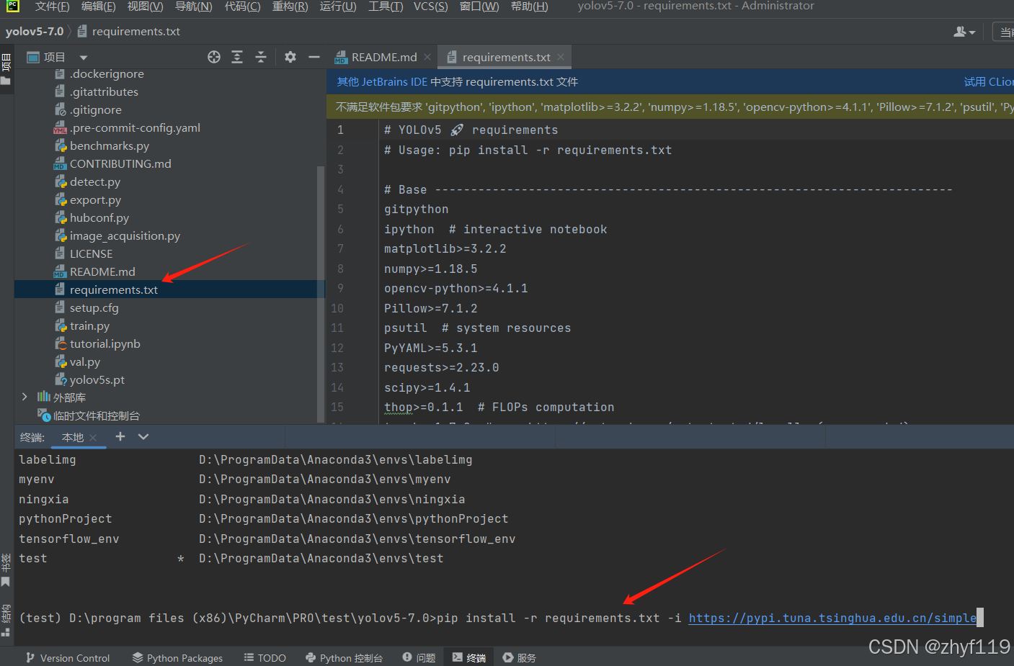The width and height of the screenshot is (1014, 666).
Task: Select benchmarks.py in project tree
Action: click(x=110, y=145)
